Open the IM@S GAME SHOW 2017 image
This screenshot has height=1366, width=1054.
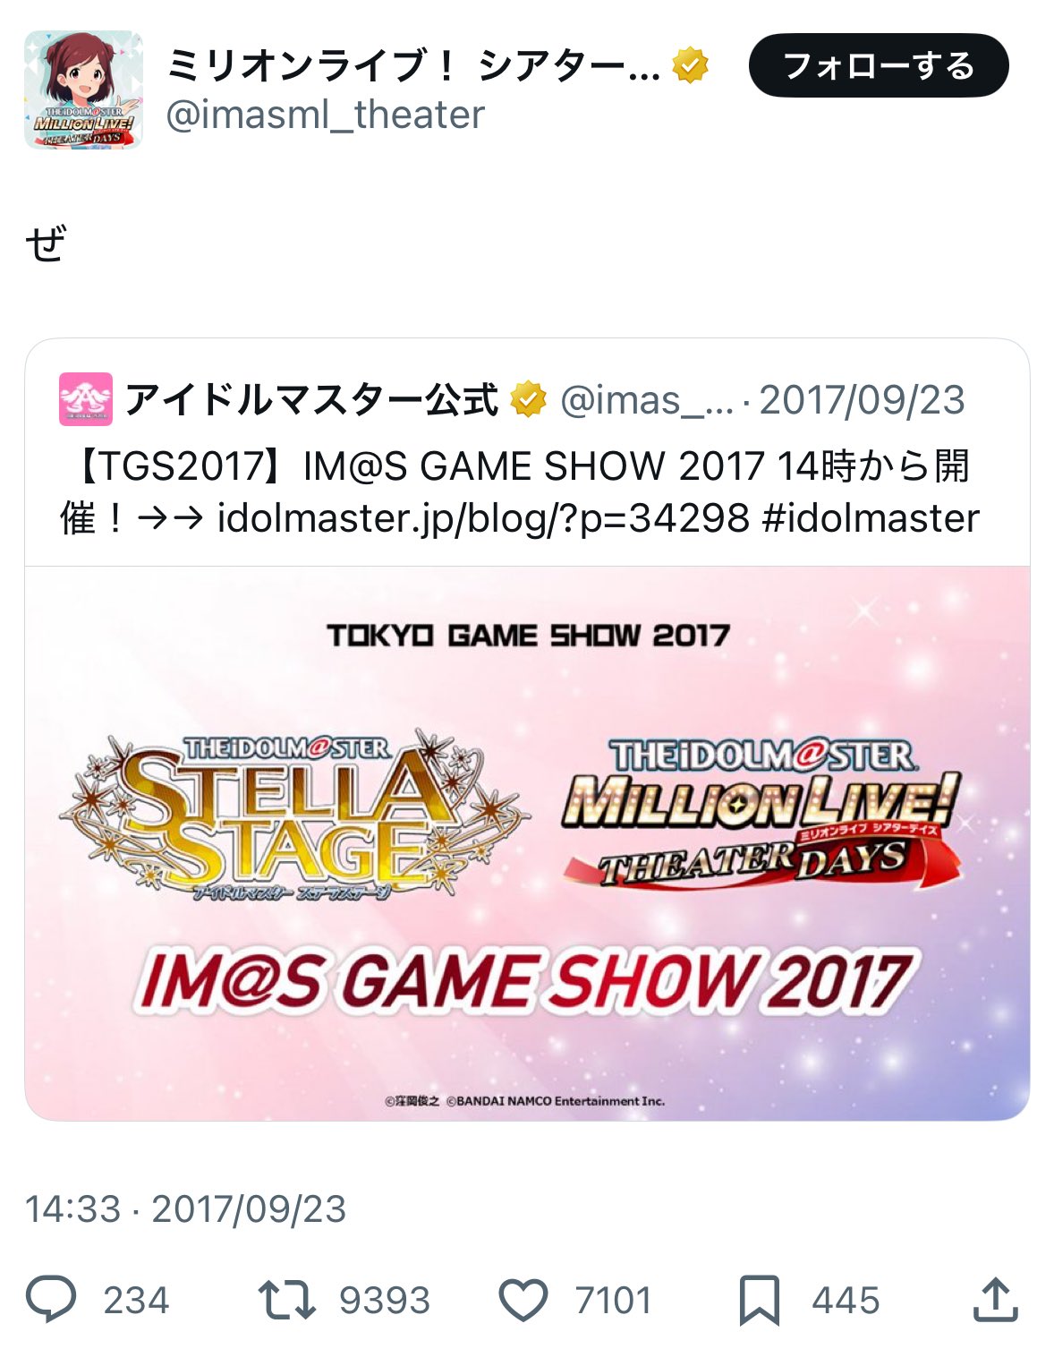click(x=527, y=843)
